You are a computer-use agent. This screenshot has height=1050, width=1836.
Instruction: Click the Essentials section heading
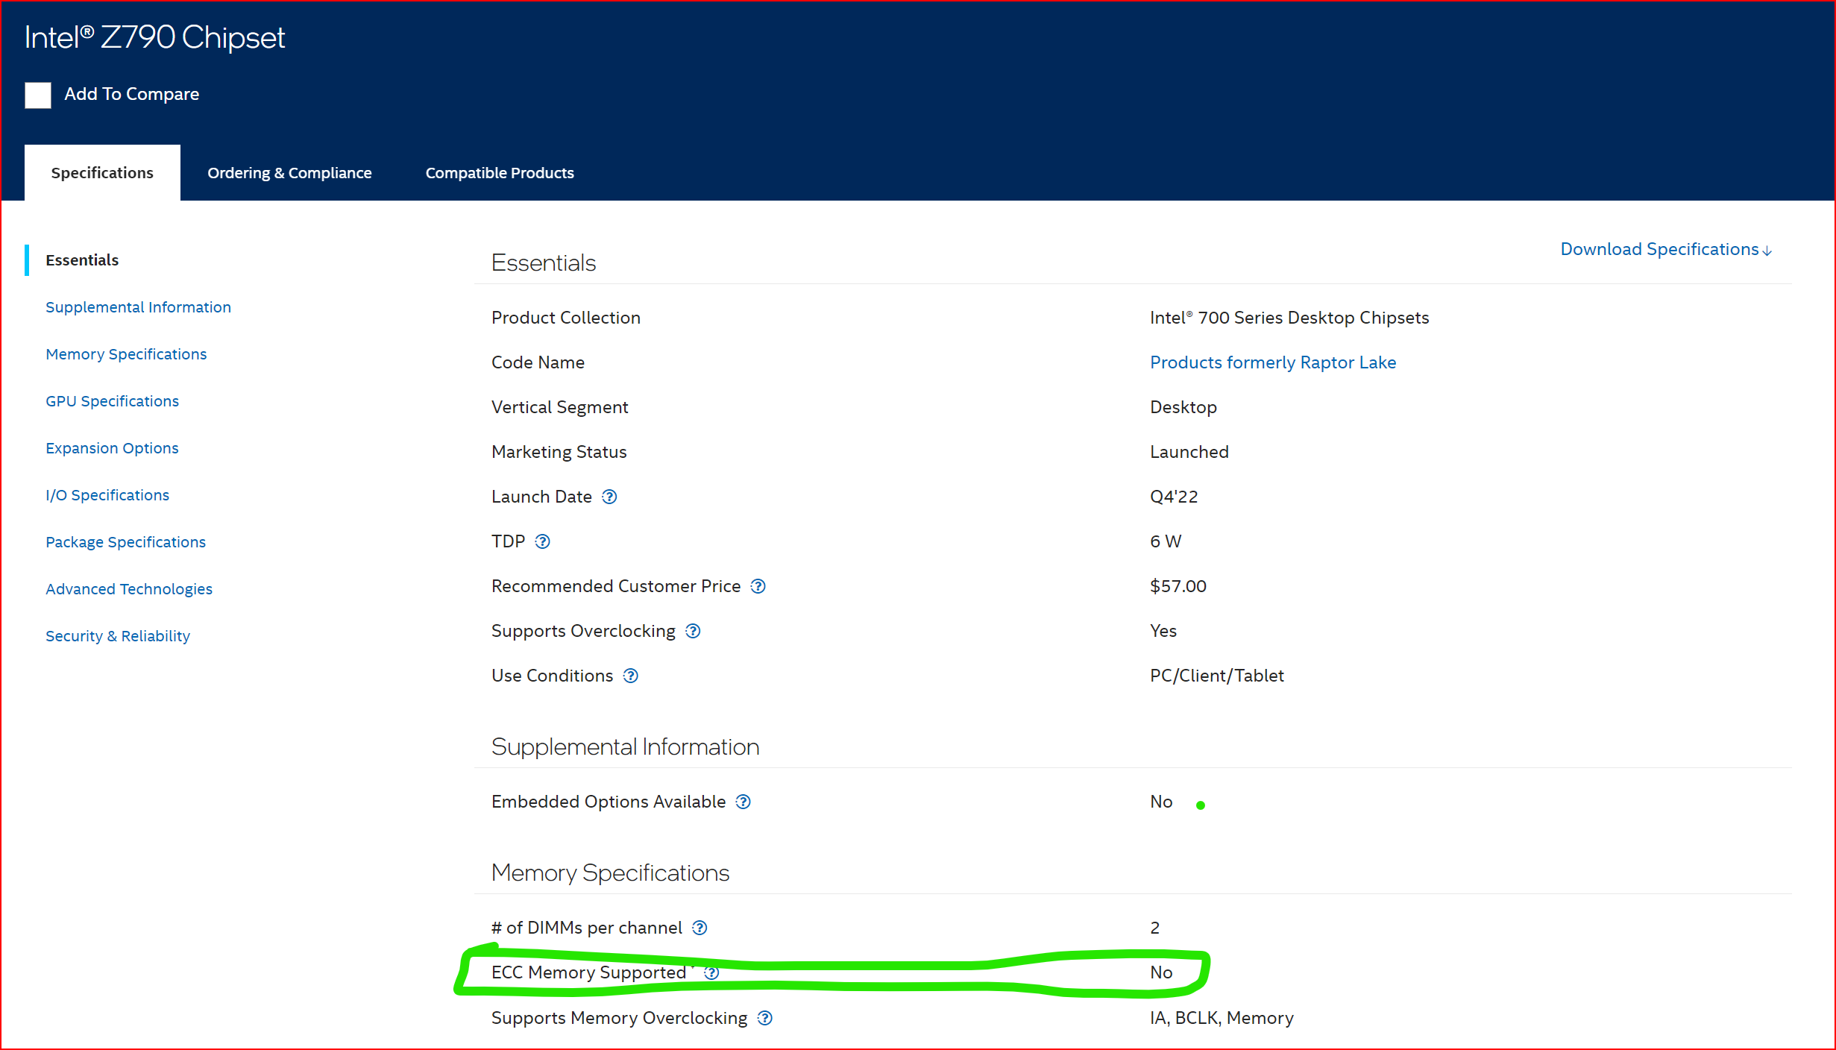point(544,262)
